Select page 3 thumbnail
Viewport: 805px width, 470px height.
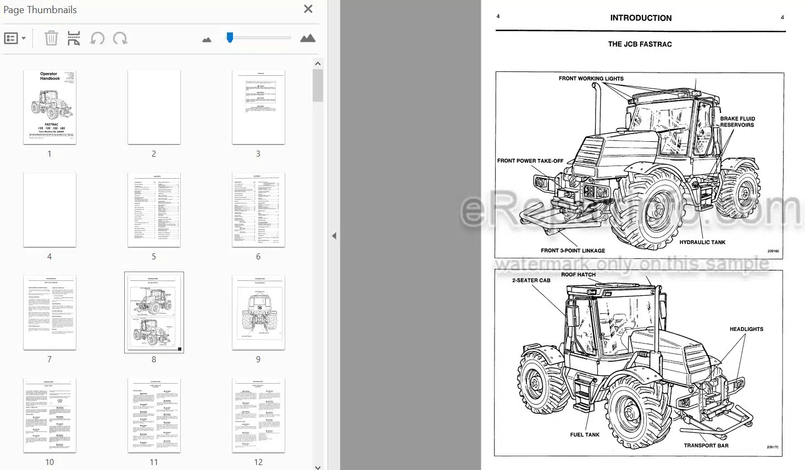point(258,107)
